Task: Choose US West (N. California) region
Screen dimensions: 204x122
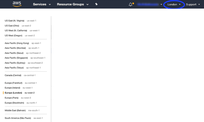Action: (16, 31)
